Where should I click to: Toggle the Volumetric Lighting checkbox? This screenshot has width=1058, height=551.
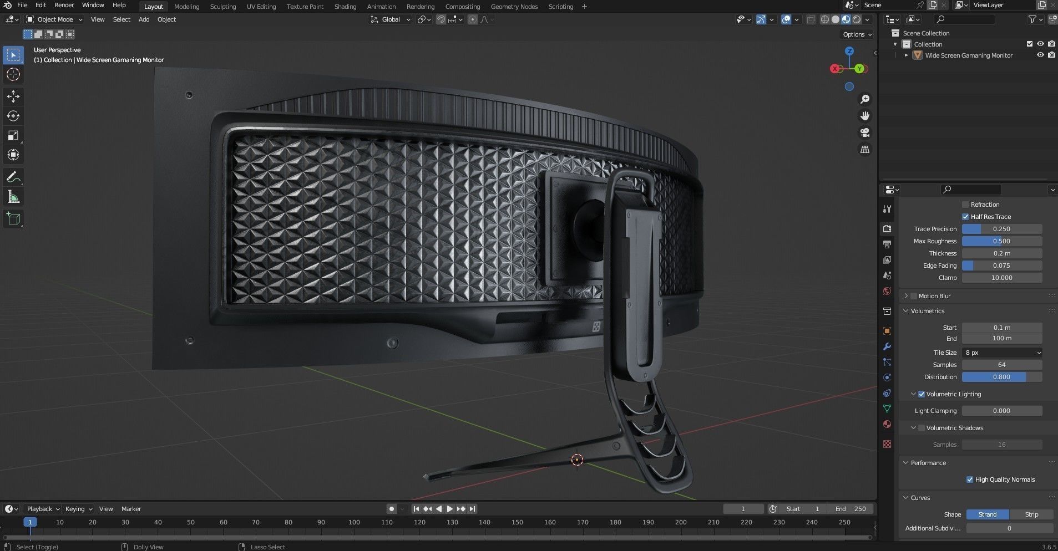922,394
